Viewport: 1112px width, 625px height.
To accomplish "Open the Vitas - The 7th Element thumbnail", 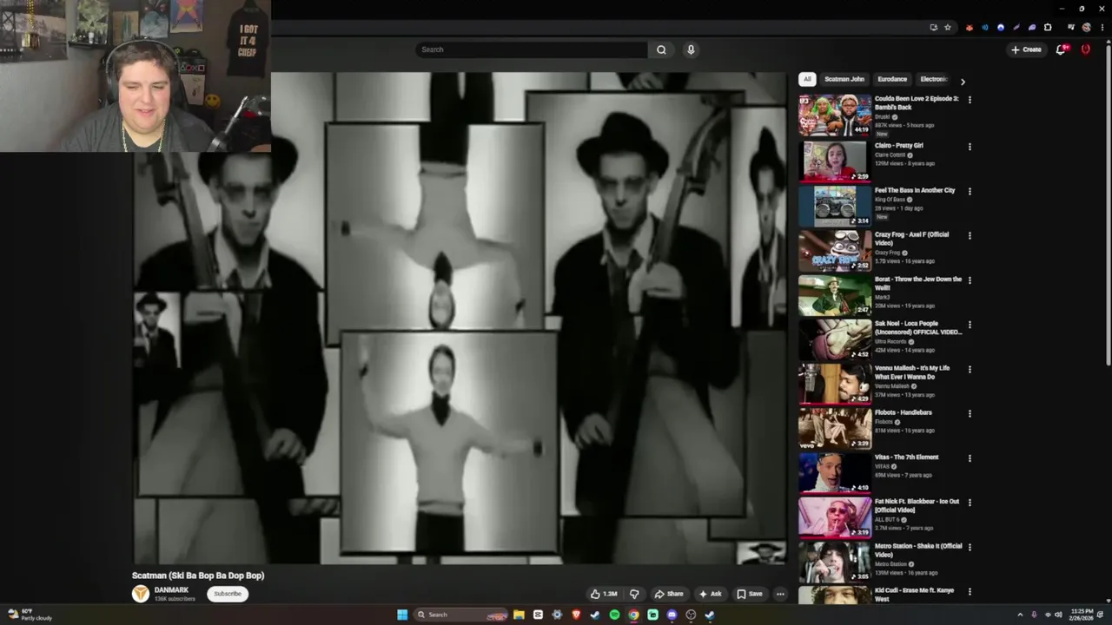I will pyautogui.click(x=835, y=472).
